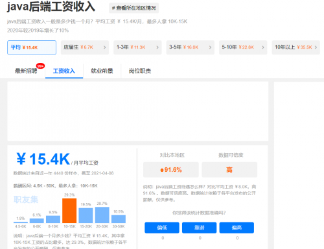
Task: Select the 平均 ¥15.4K salary card
Action: click(32, 47)
